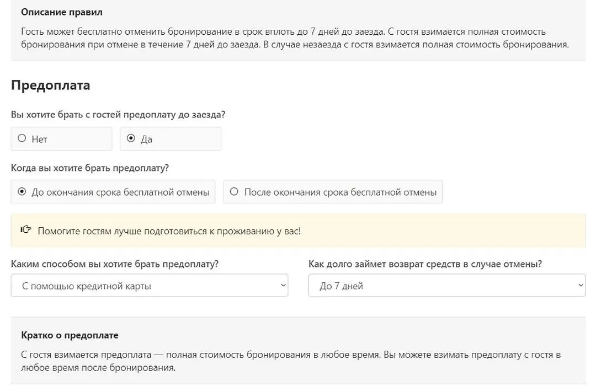Choose "До окончания срока бесплатной отмены" option
Viewport: 596px width, 386px height.
point(113,192)
